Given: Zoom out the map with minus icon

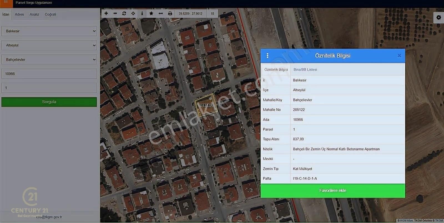Looking at the screenshot, I should click(x=115, y=13).
